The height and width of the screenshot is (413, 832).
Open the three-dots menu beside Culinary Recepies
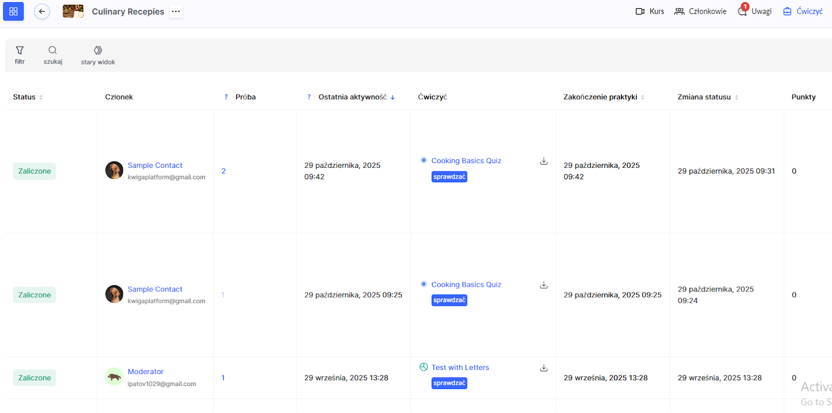point(176,11)
